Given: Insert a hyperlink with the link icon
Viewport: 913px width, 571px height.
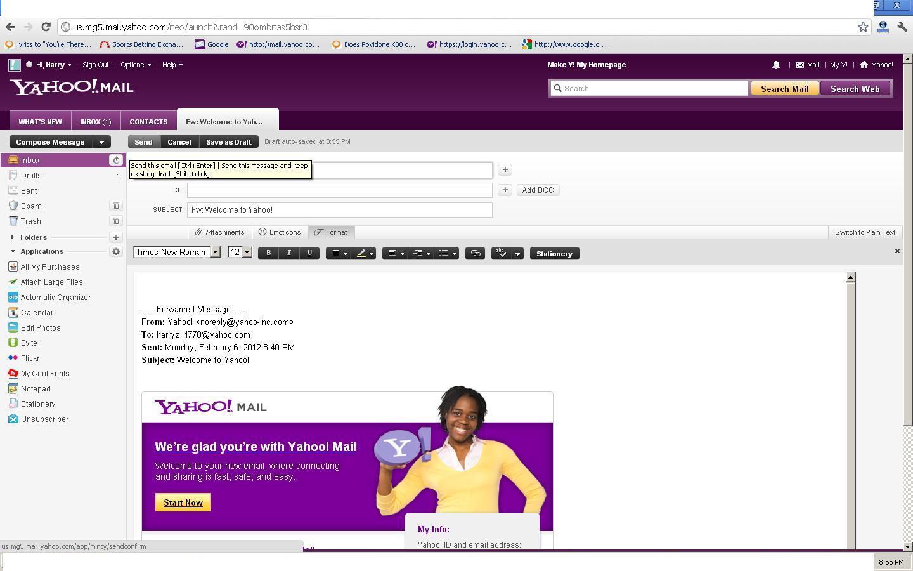Looking at the screenshot, I should (475, 253).
